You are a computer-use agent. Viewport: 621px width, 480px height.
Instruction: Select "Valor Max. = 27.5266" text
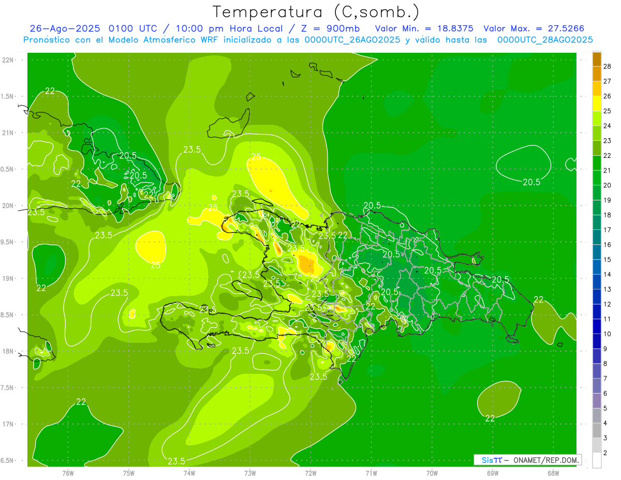tap(534, 28)
